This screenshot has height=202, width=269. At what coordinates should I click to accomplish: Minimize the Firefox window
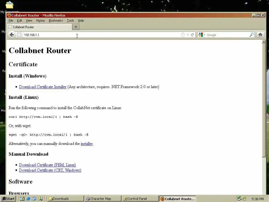click(x=254, y=15)
